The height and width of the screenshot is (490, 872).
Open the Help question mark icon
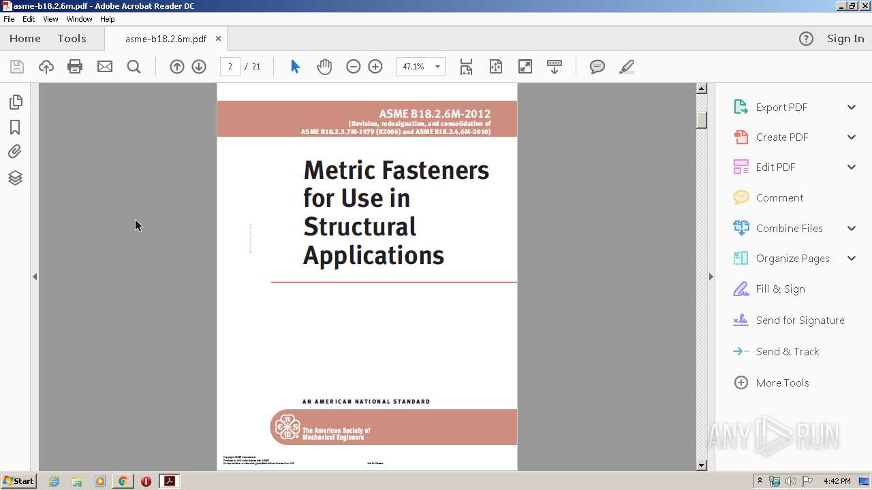[806, 39]
